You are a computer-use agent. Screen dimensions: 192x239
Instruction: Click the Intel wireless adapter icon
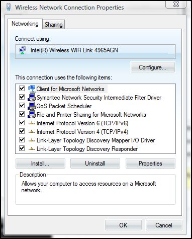pyautogui.click(x=23, y=50)
